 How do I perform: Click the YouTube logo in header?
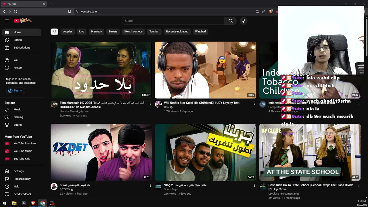pyautogui.click(x=23, y=21)
